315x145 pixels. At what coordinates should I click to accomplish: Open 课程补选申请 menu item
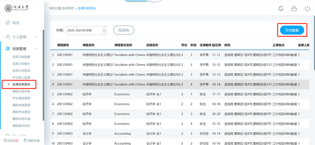pos(21,91)
